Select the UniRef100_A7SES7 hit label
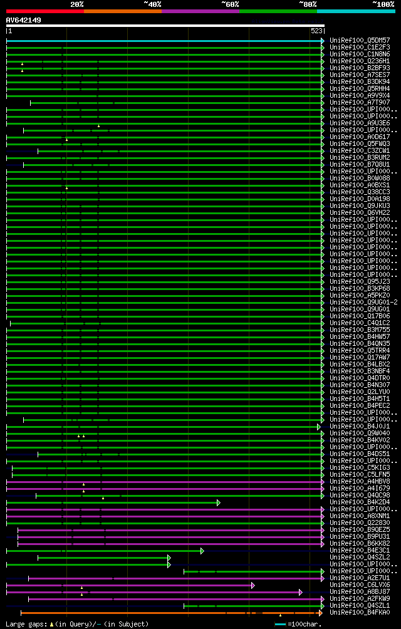The image size is (401, 629). point(360,75)
